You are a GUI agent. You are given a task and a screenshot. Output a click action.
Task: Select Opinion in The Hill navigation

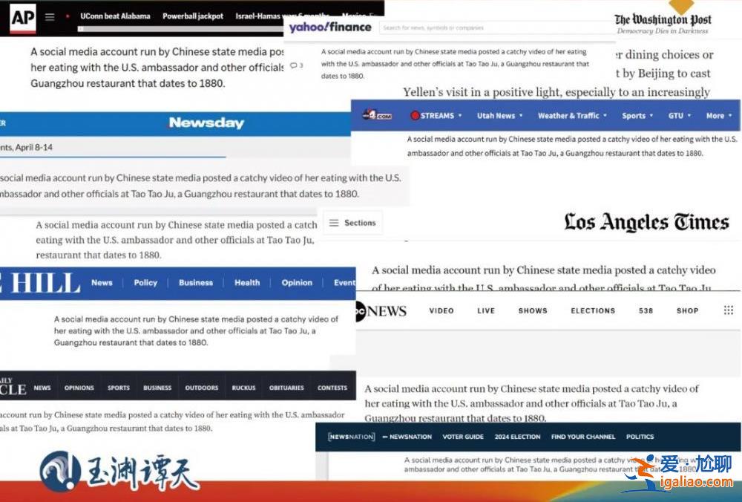tap(297, 283)
